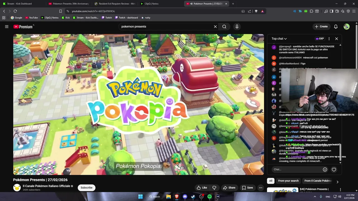
Task: Select the All filter chip
Action: (x=271, y=181)
